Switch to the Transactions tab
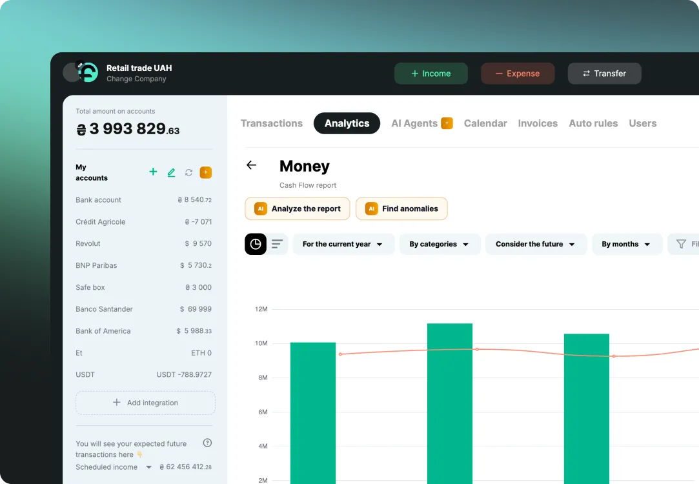This screenshot has height=484, width=699. point(272,123)
